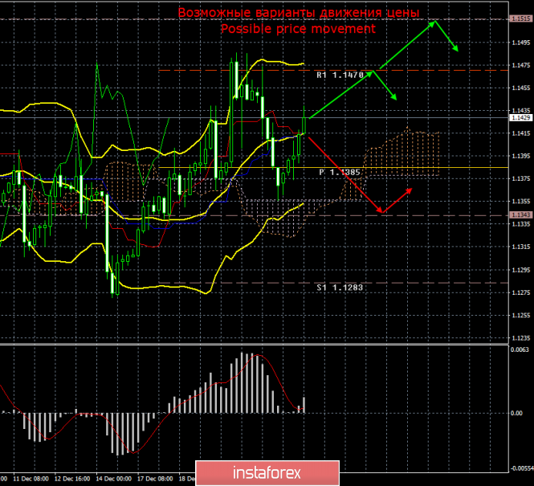Click the 1.1515 price level label
The width and height of the screenshot is (534, 486).
(x=520, y=18)
